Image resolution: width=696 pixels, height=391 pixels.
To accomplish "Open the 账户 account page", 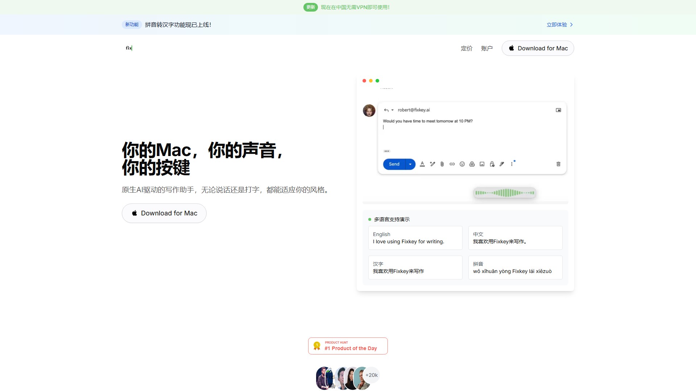I will click(x=487, y=49).
